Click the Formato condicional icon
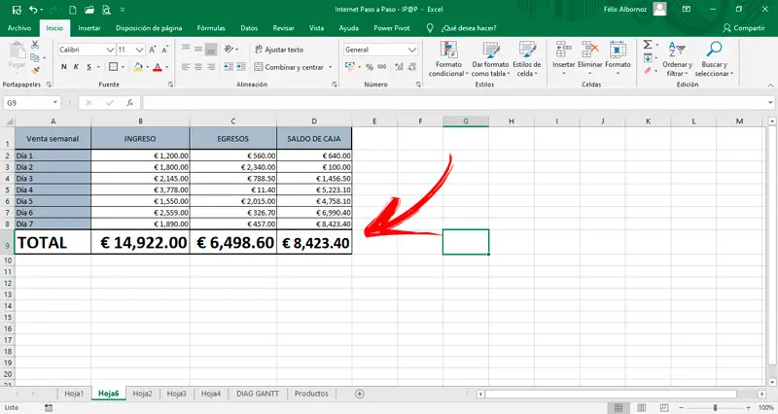The image size is (778, 414). [448, 50]
